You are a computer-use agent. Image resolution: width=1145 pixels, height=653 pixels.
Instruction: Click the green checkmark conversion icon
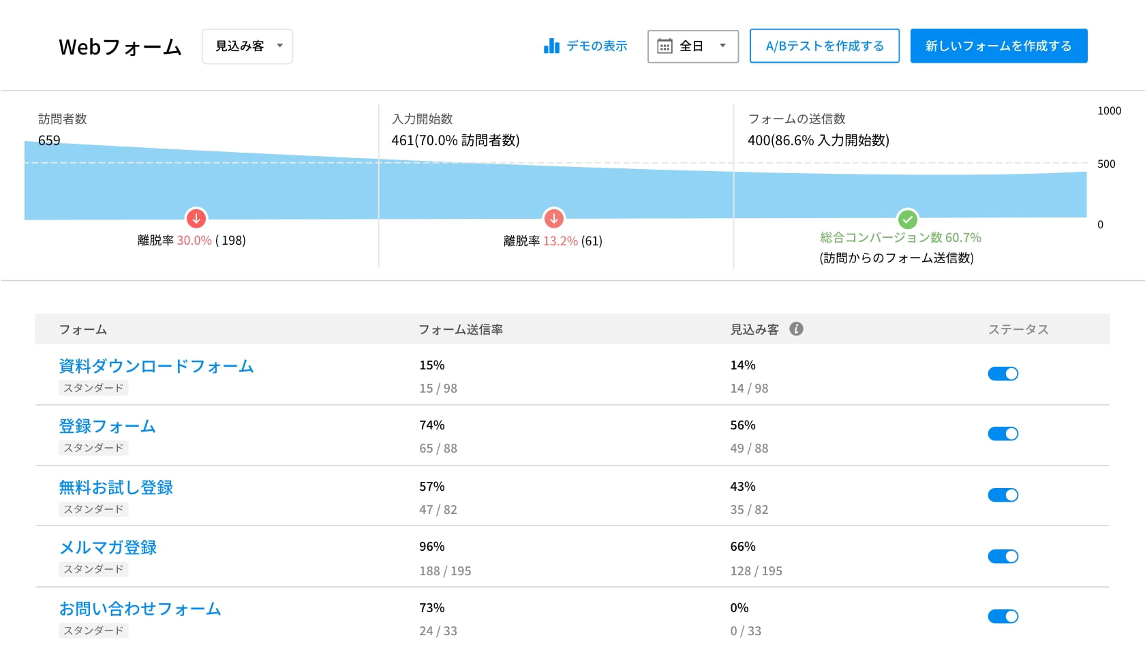click(907, 219)
